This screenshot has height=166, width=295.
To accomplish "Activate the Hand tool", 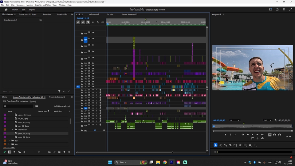I will 250,145.
